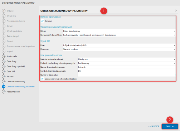Screen dimensions: 180x131
Task: Select Okres obrachunkowy parametry step label
Action: pyautogui.click(x=21, y=87)
